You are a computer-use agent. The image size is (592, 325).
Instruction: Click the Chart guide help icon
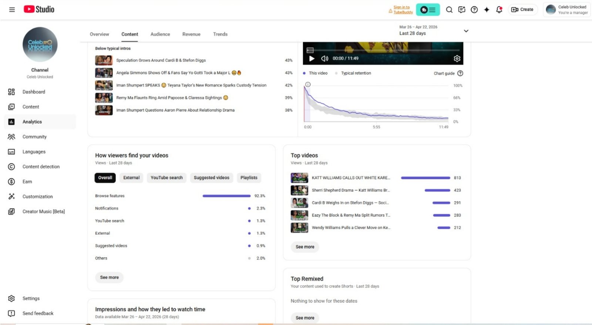(x=460, y=73)
